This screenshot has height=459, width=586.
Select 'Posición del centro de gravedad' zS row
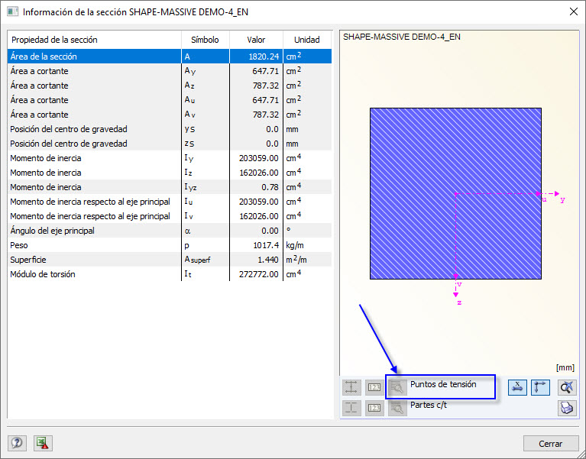[170, 144]
